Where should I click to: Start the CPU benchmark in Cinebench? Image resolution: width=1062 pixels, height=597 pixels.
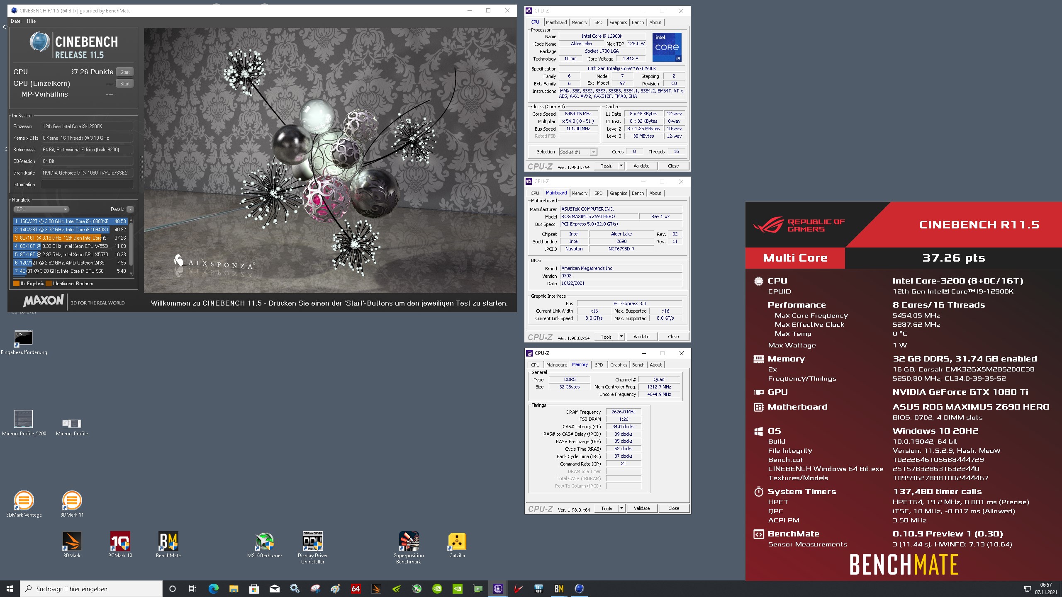coord(125,72)
